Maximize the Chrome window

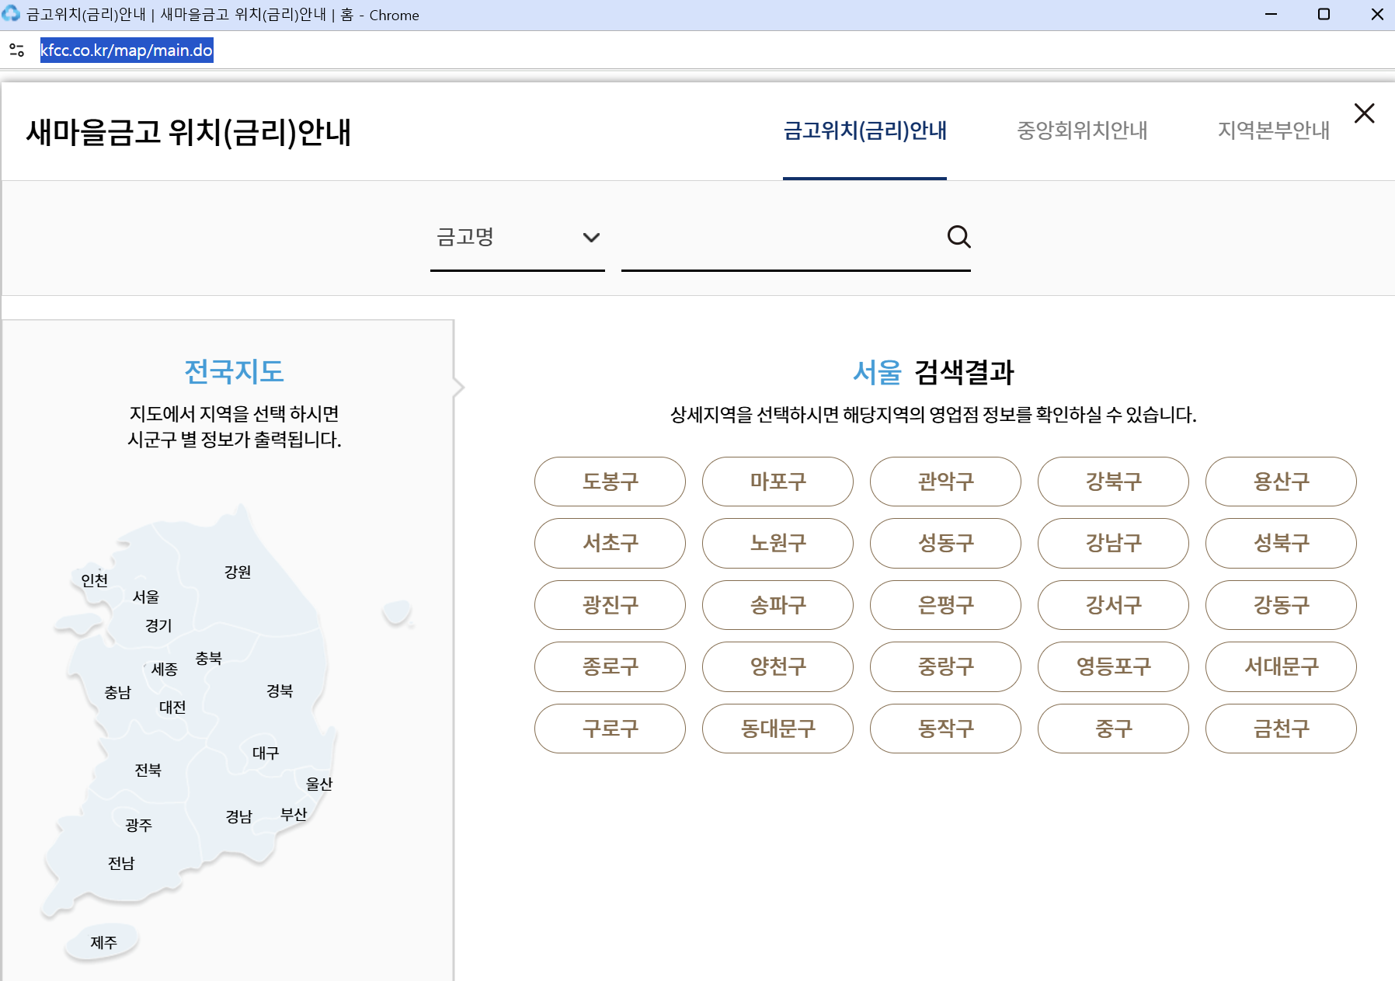tap(1324, 15)
